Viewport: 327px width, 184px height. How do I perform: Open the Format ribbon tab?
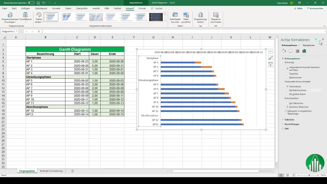click(x=142, y=8)
